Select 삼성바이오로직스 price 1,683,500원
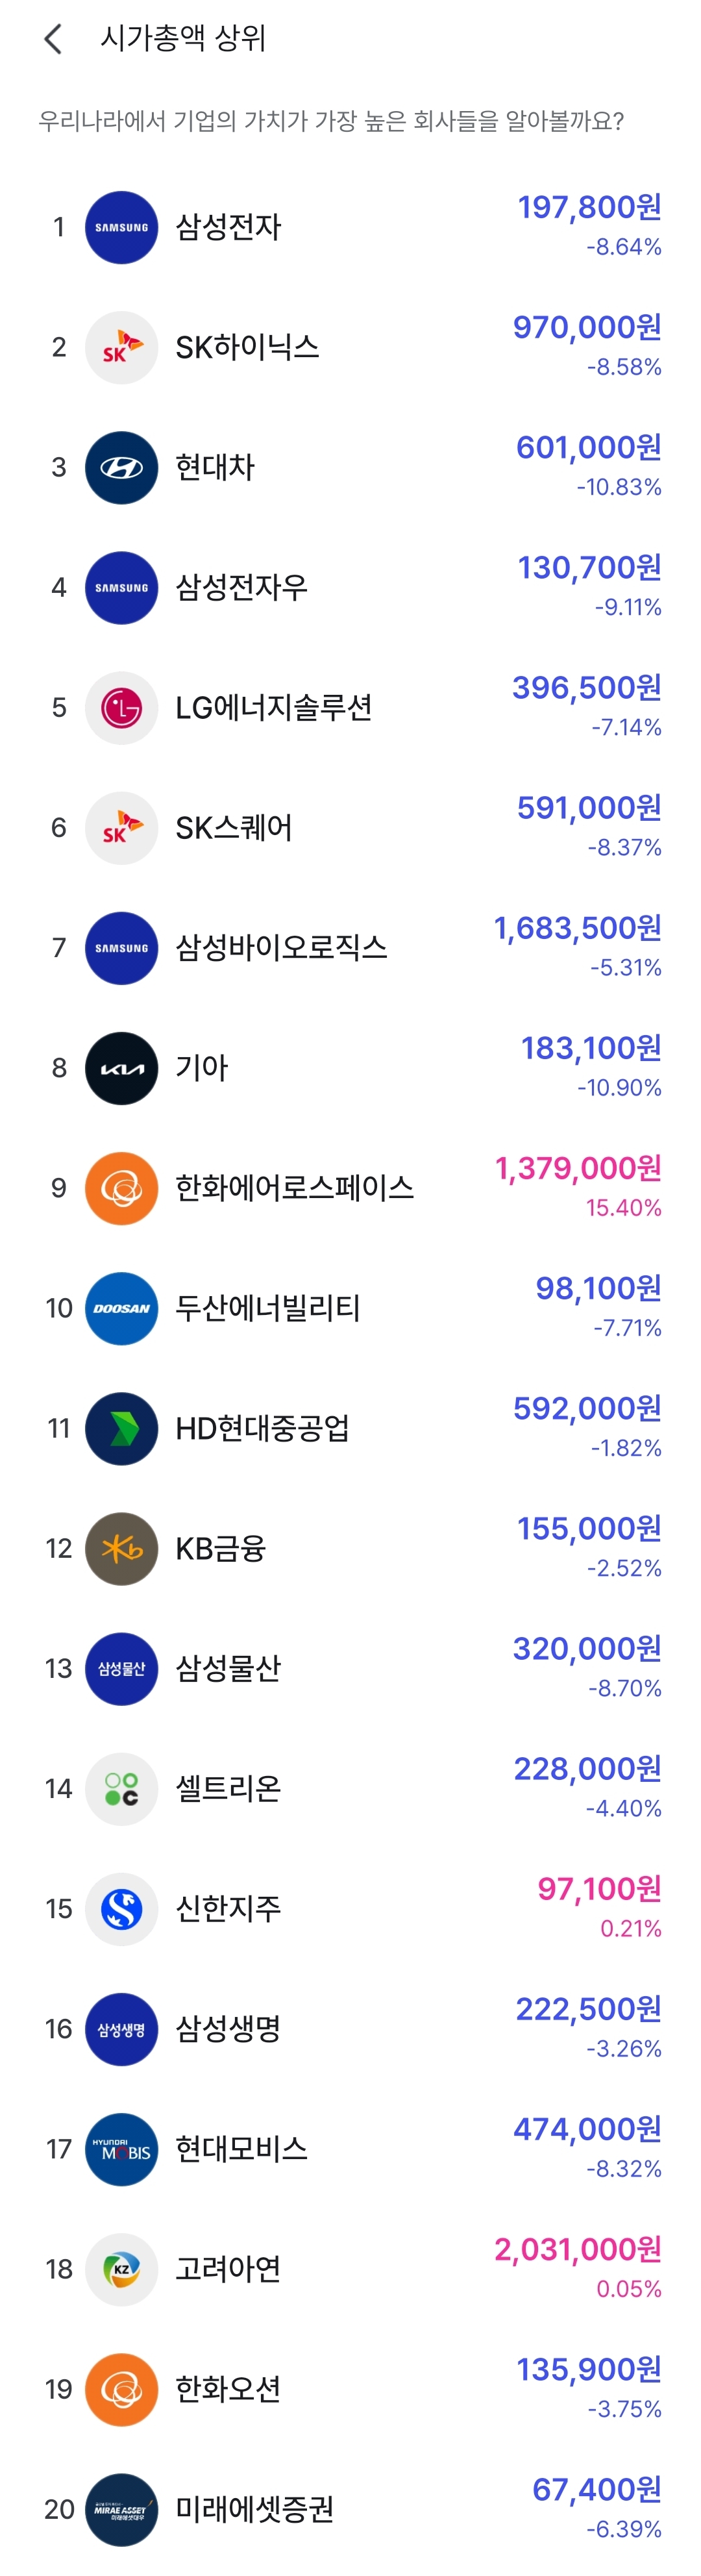This screenshot has width=701, height=2576. pos(577,928)
